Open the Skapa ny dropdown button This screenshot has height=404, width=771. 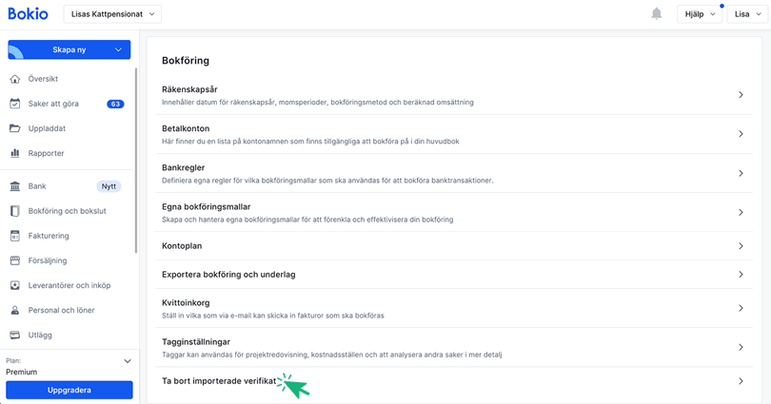coord(69,49)
